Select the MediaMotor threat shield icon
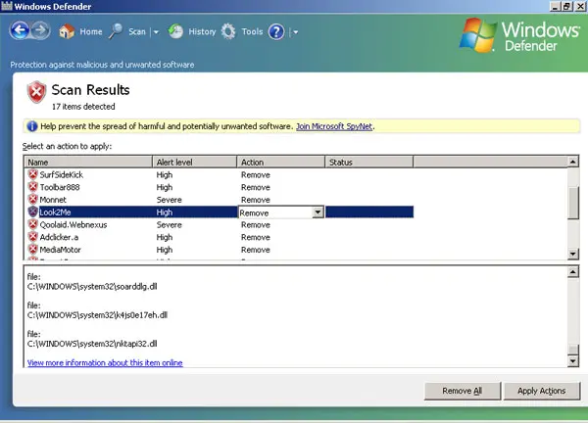This screenshot has height=423, width=588. [x=33, y=249]
